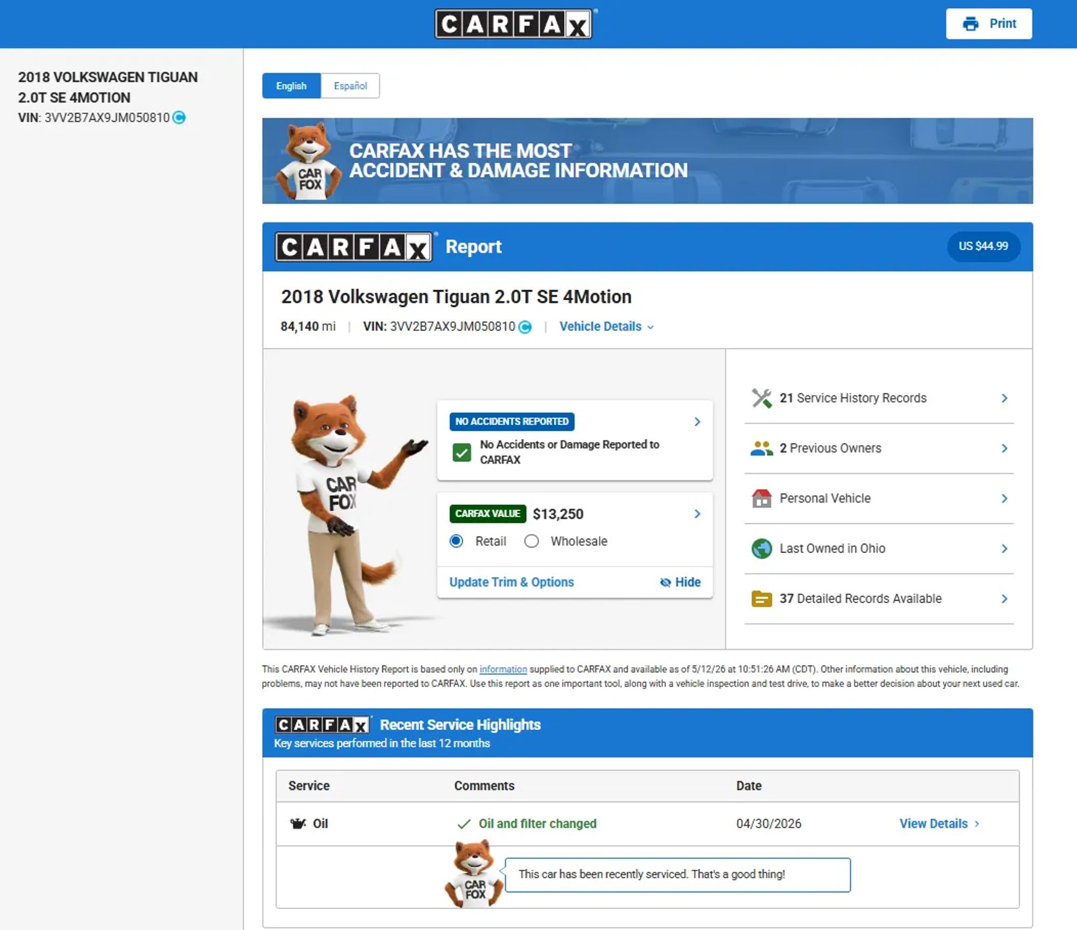
Task: Click the Date column header
Action: (x=749, y=786)
